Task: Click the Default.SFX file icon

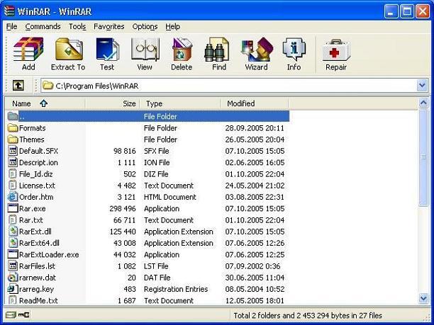Action: [13, 151]
